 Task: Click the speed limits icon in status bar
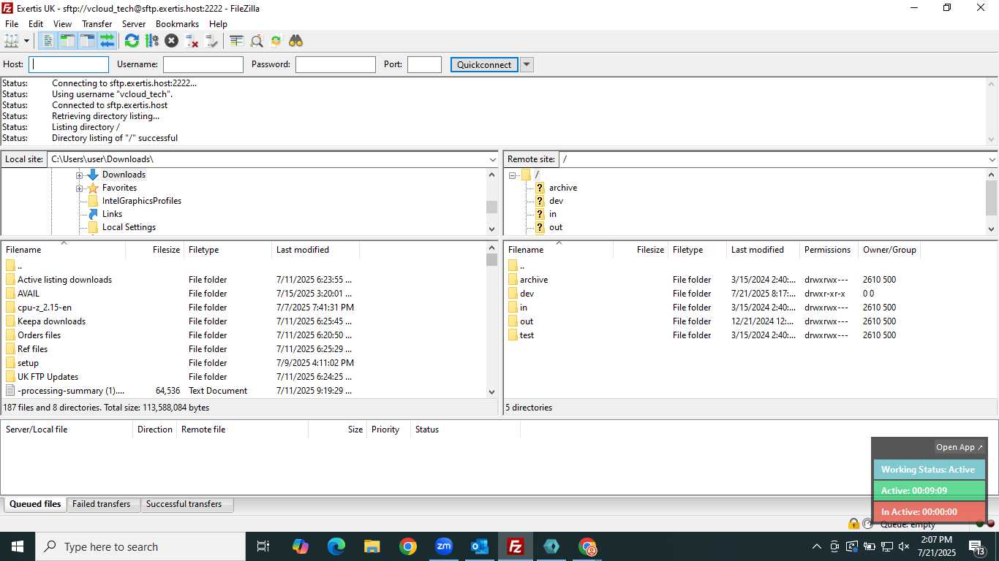[867, 524]
